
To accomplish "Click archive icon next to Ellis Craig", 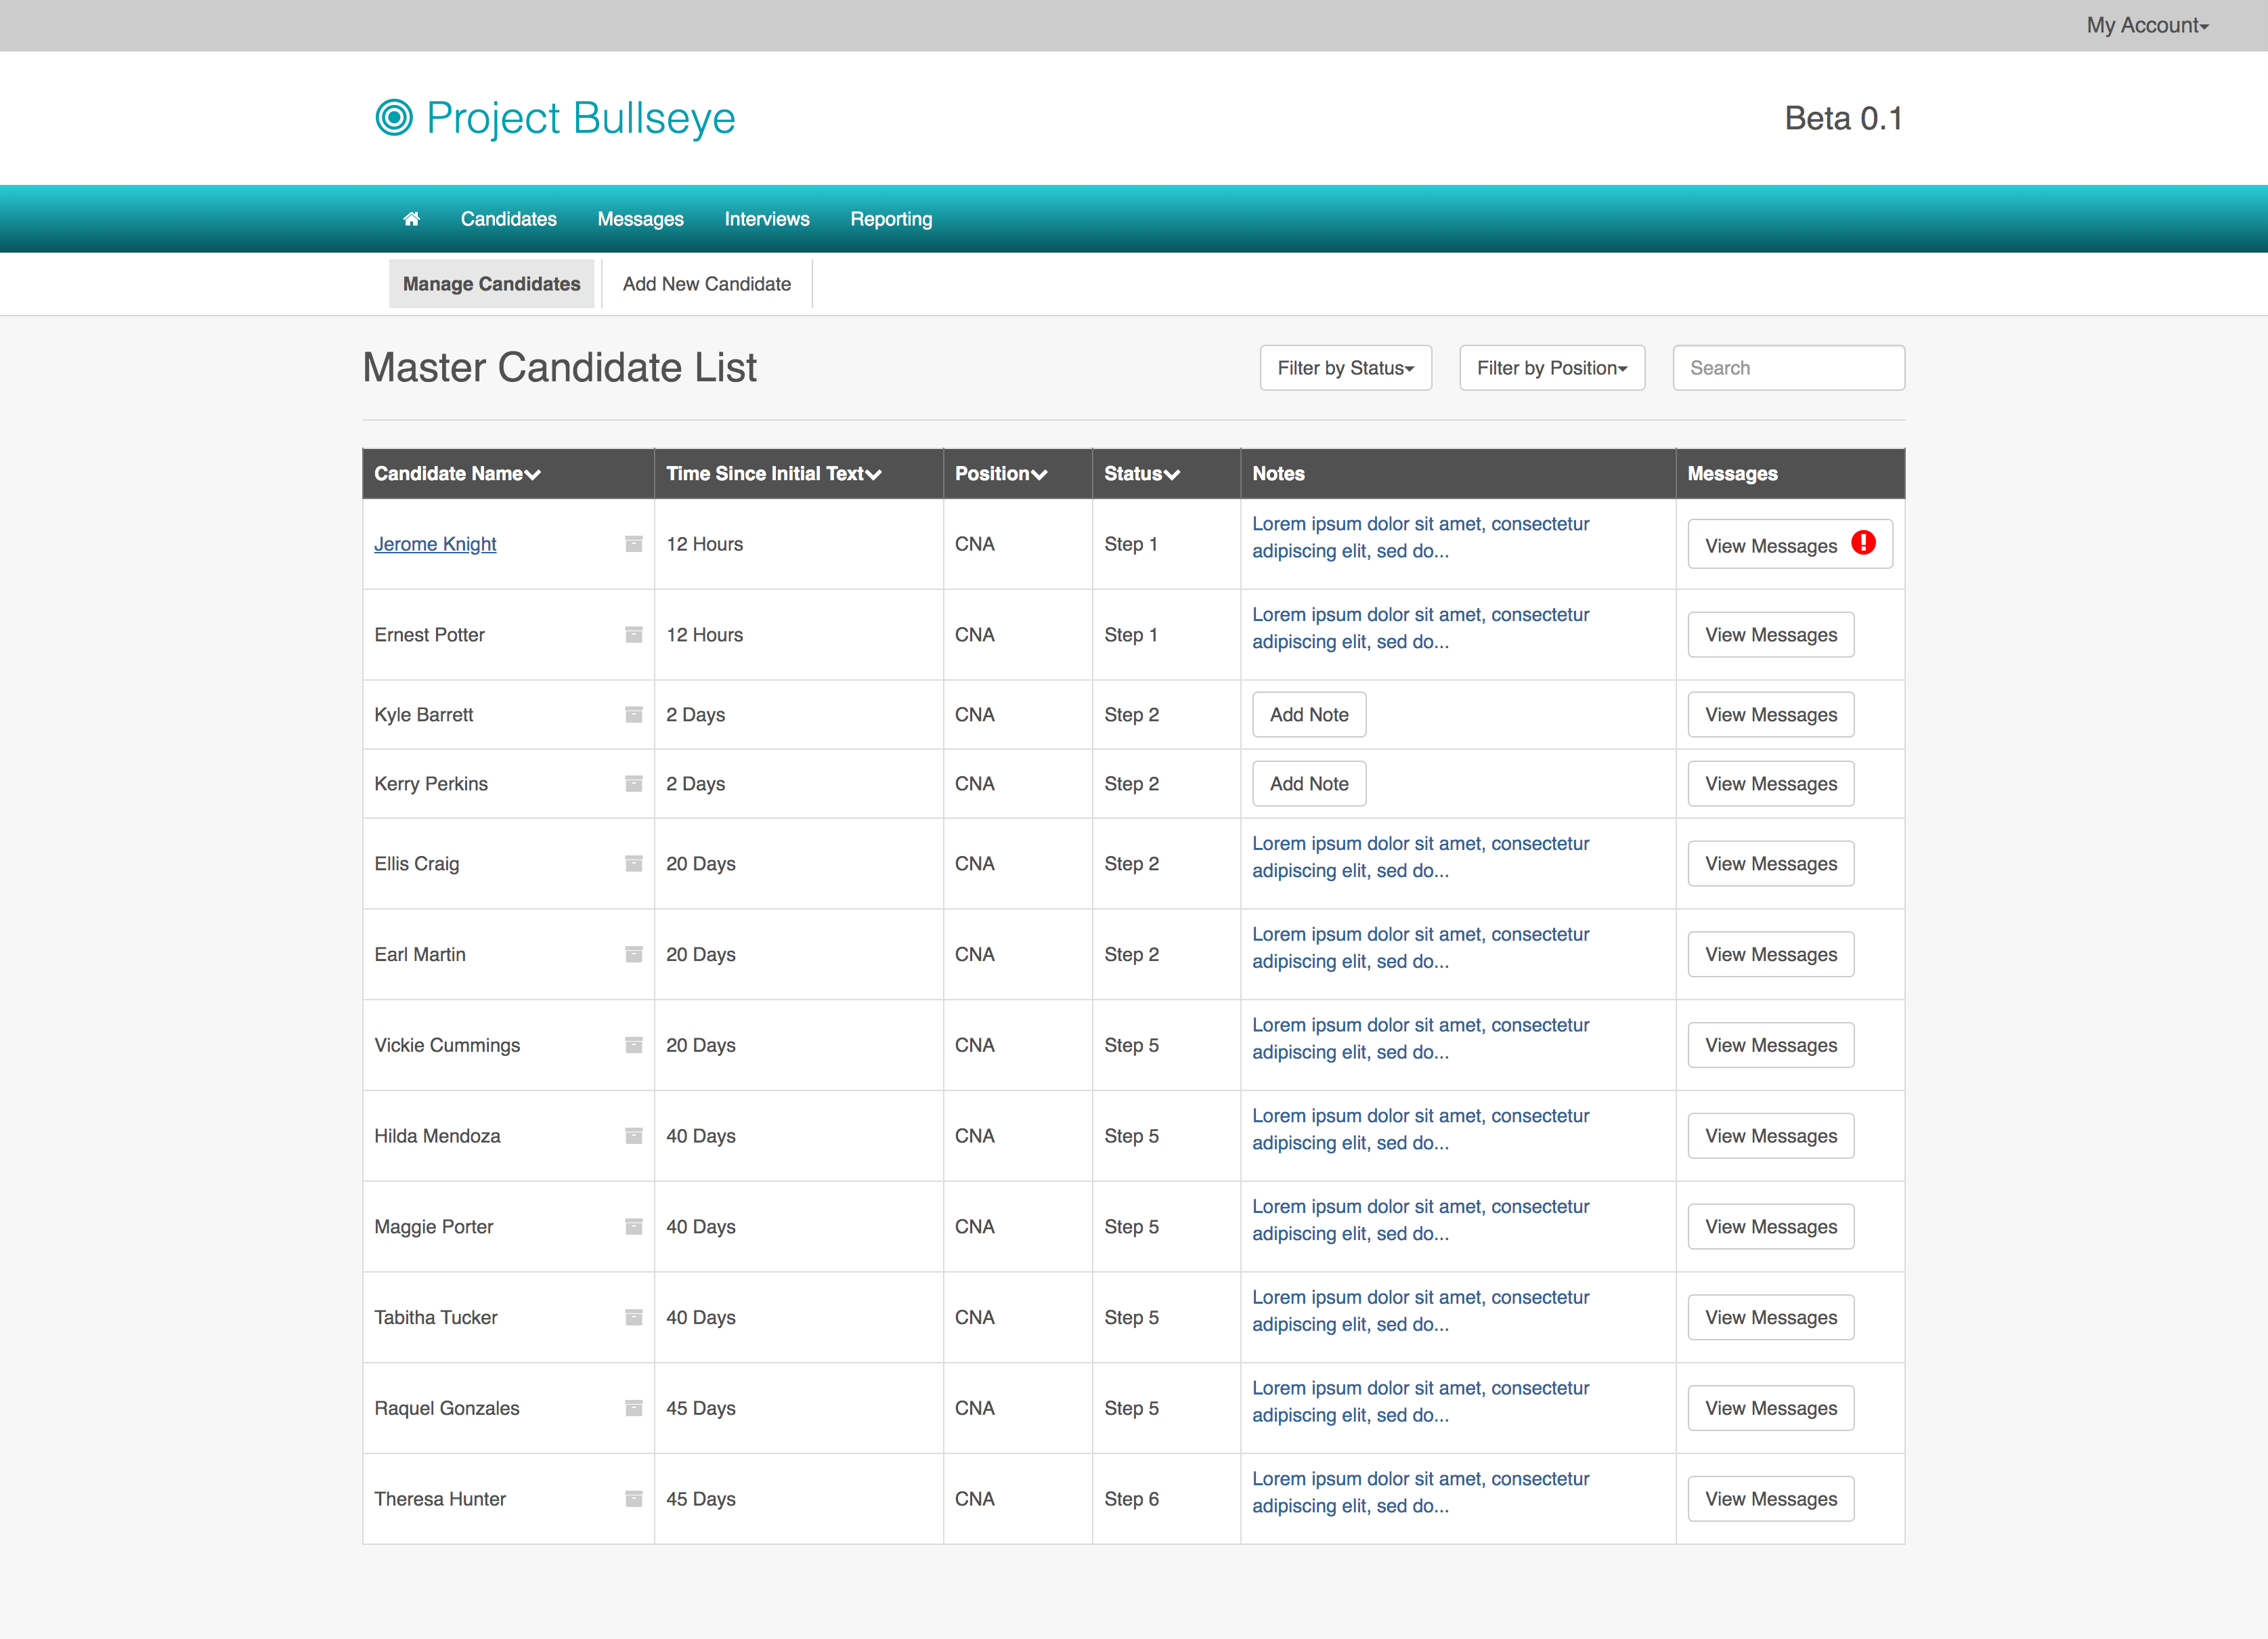I will [x=633, y=864].
